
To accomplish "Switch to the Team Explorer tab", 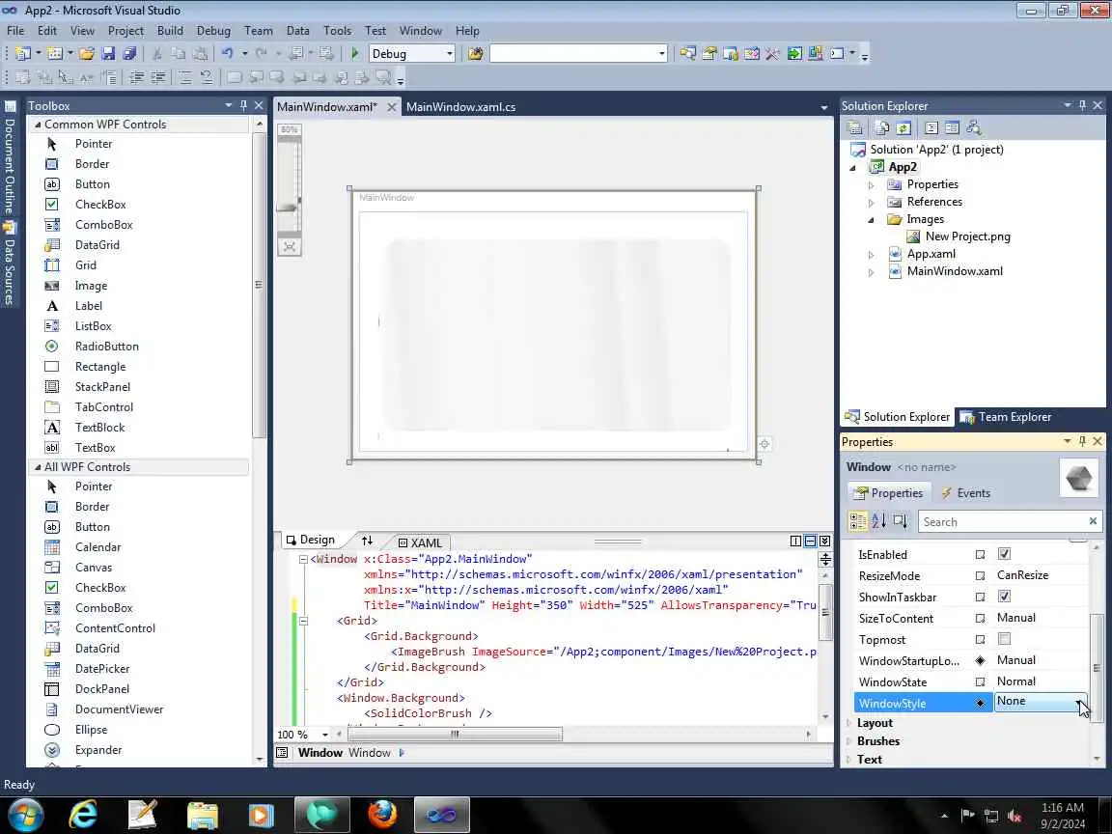I will coord(1006,417).
